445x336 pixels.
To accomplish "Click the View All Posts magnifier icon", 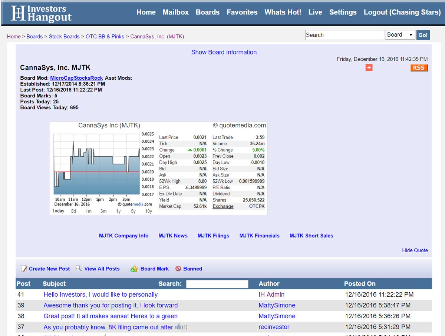I will (79, 268).
